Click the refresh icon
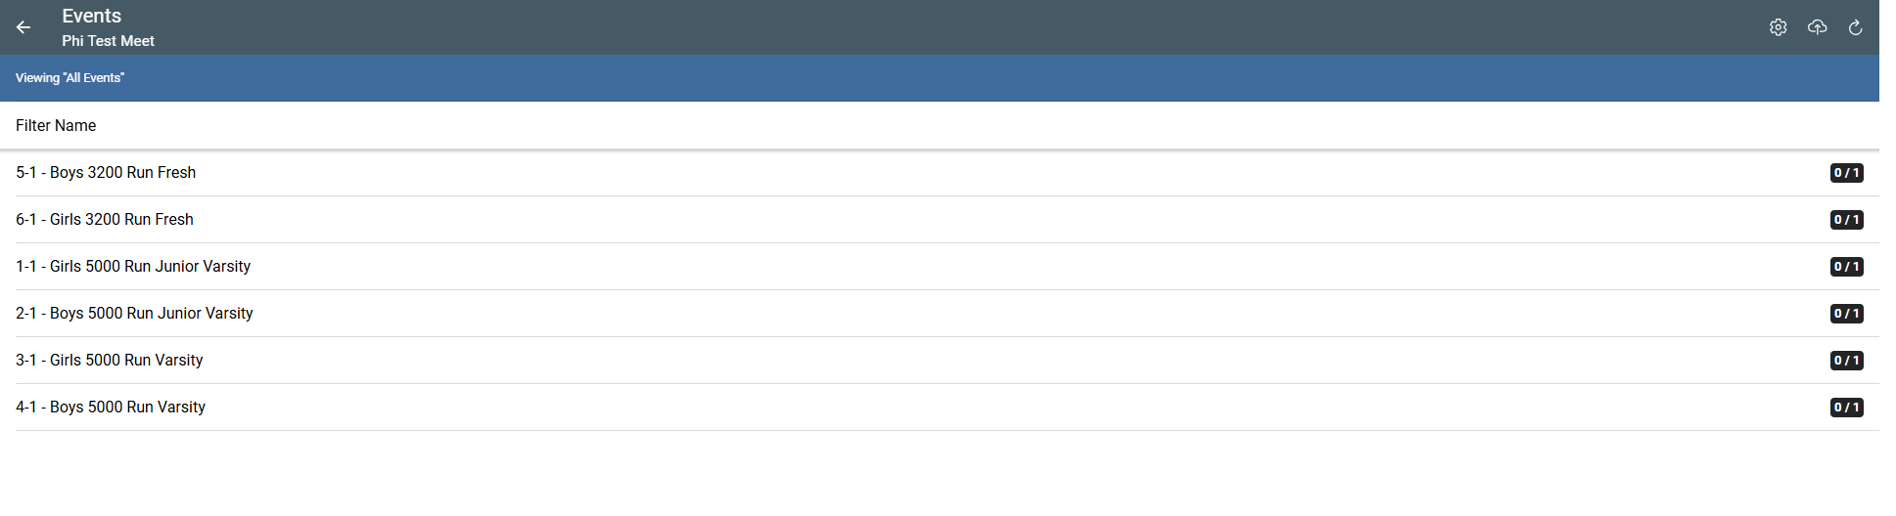This screenshot has width=1896, height=516. click(1855, 27)
